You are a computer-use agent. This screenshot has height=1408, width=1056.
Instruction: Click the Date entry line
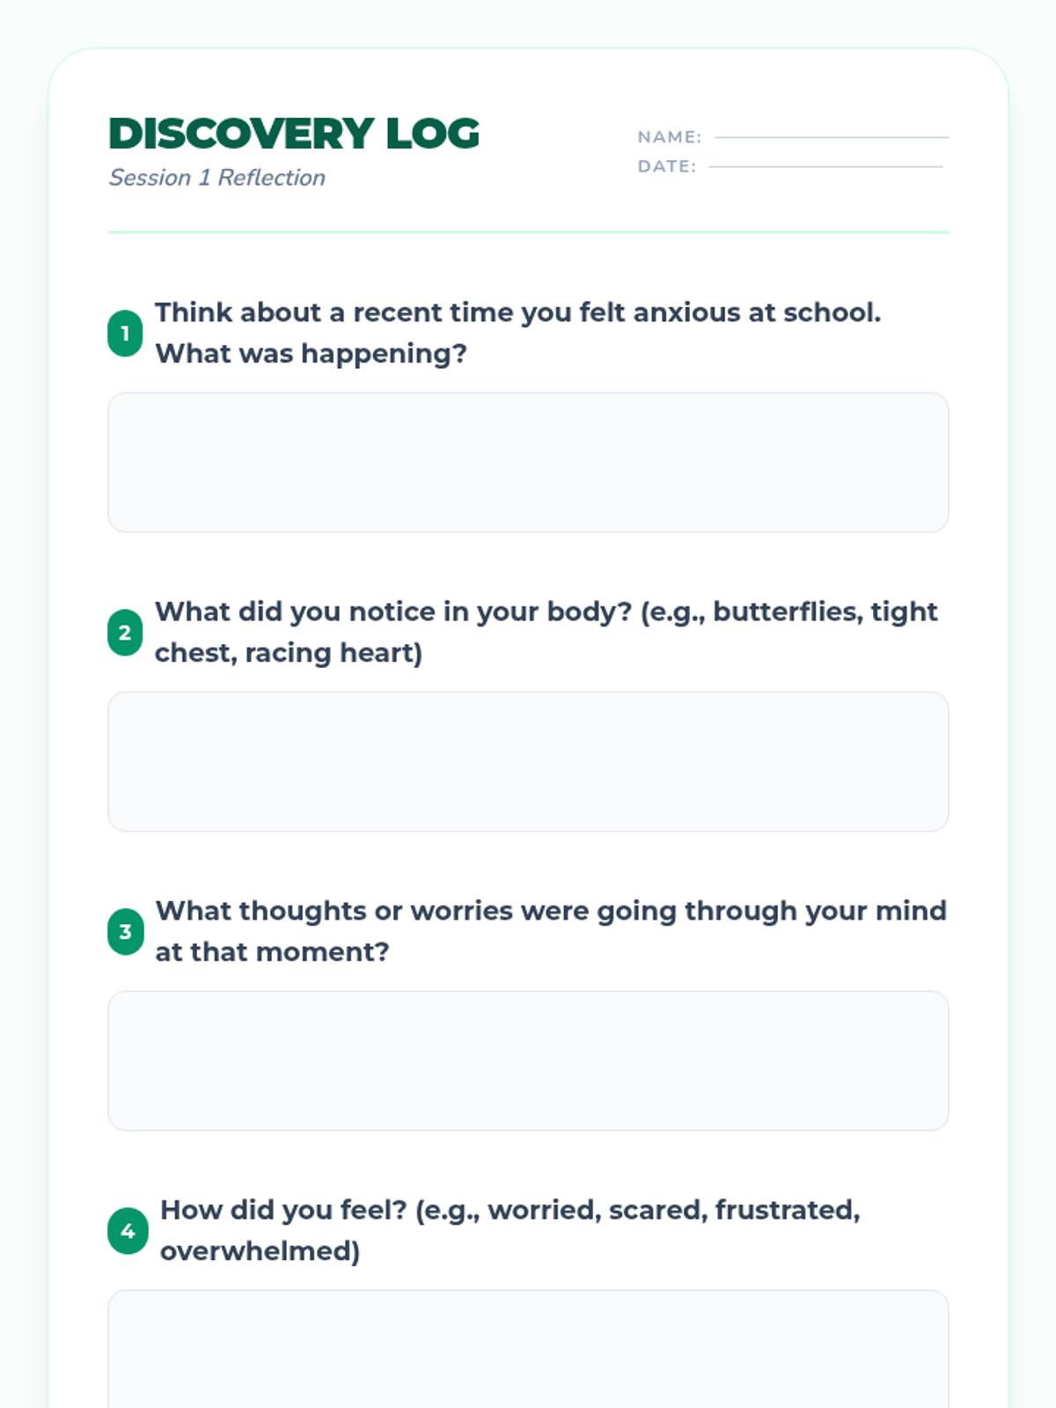coord(825,165)
